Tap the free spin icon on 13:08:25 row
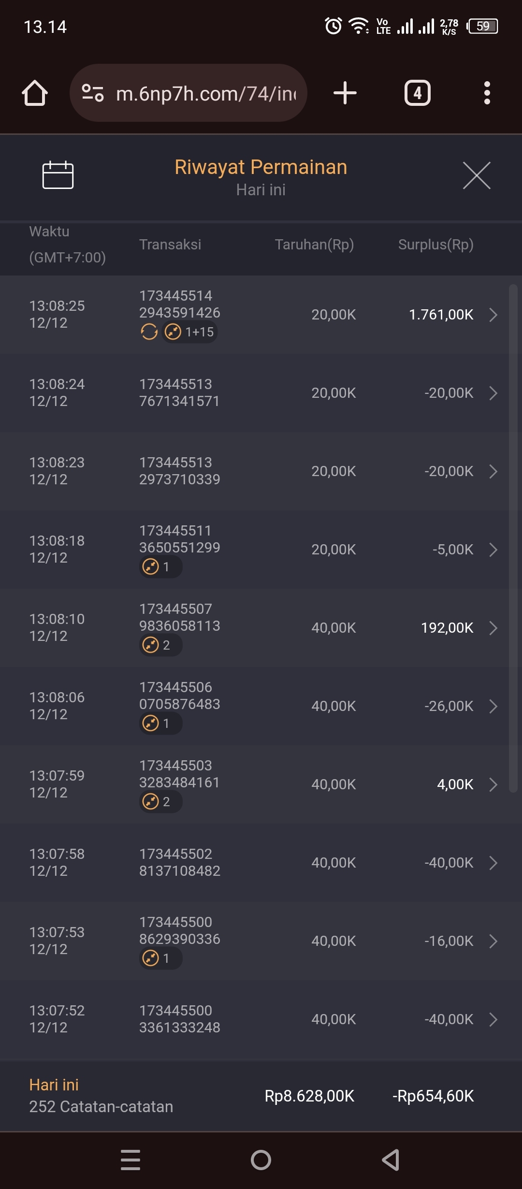522x1189 pixels. click(x=149, y=332)
